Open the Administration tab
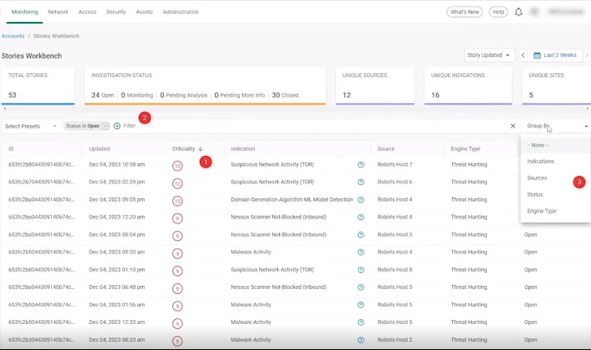This screenshot has width=591, height=350. point(180,12)
